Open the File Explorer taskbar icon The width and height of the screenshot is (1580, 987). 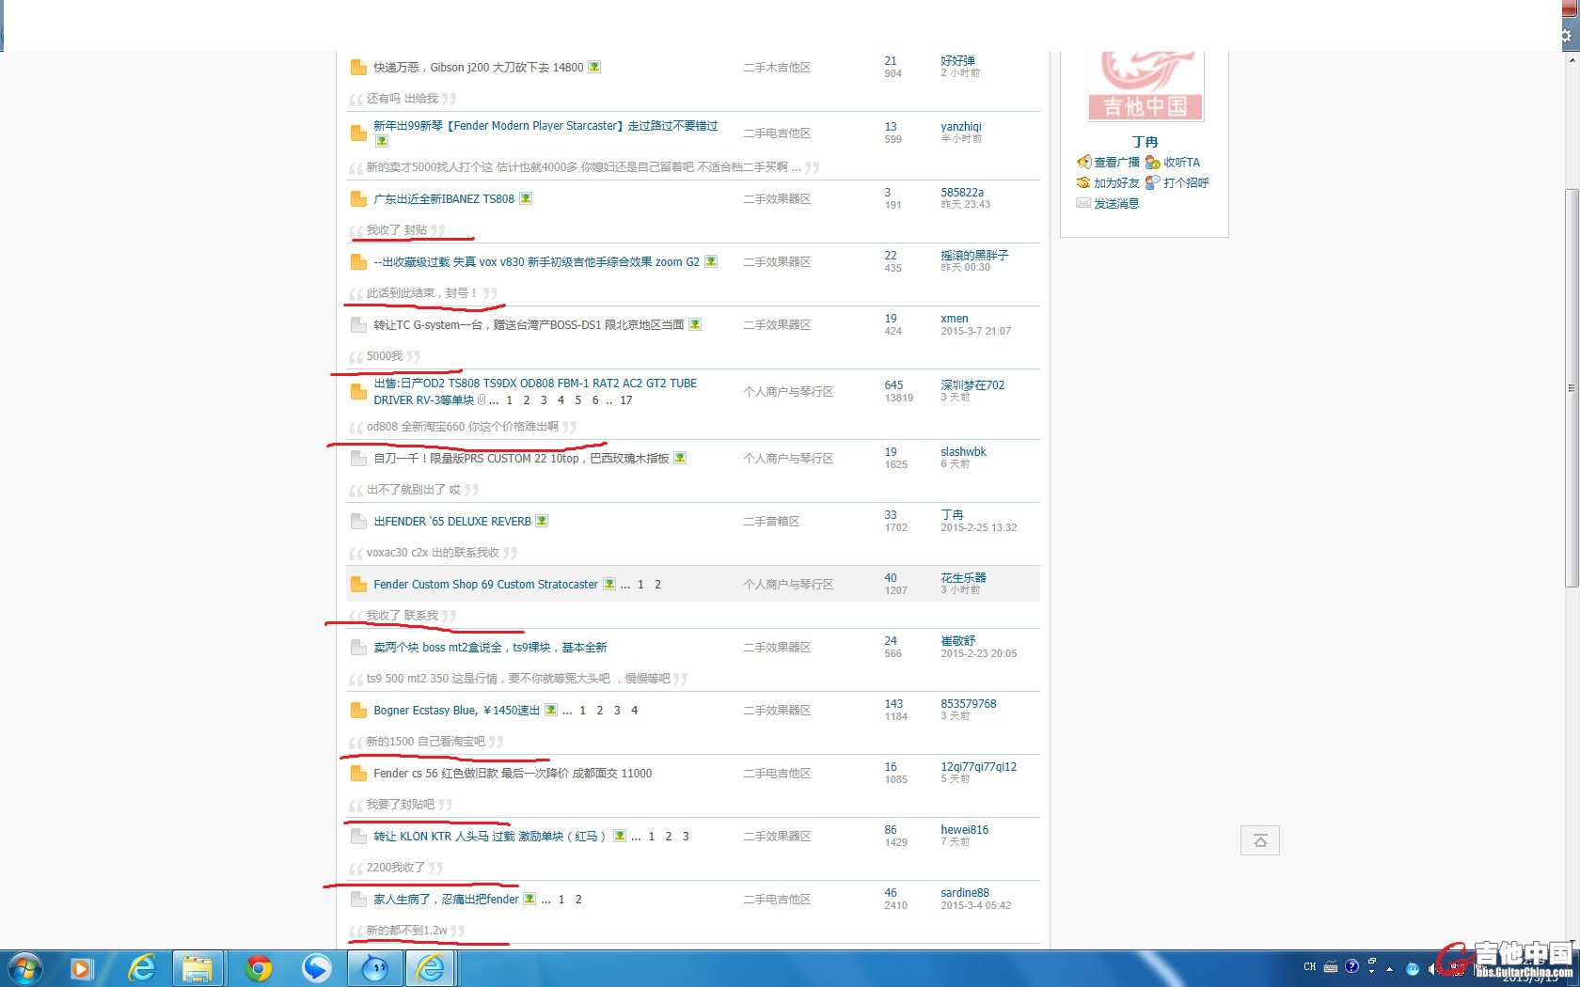(197, 968)
